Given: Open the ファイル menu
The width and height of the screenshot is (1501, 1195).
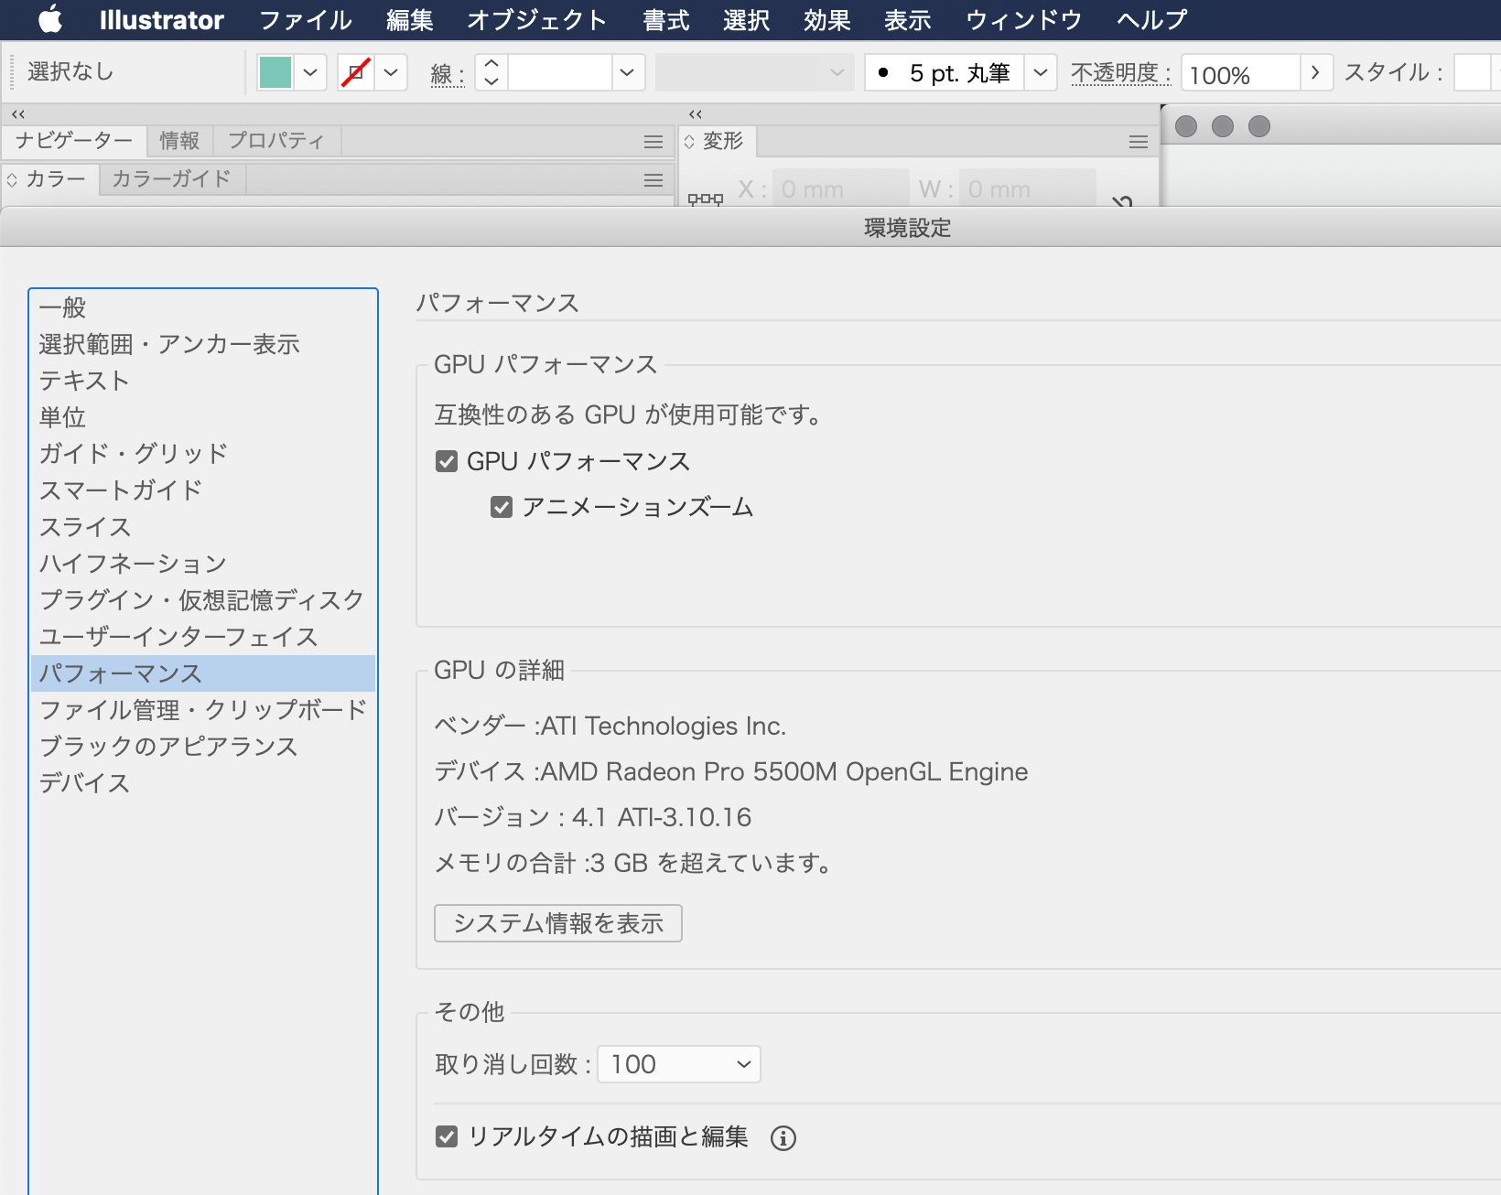Looking at the screenshot, I should click(306, 20).
